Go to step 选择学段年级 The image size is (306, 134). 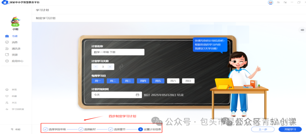pyautogui.click(x=54, y=129)
